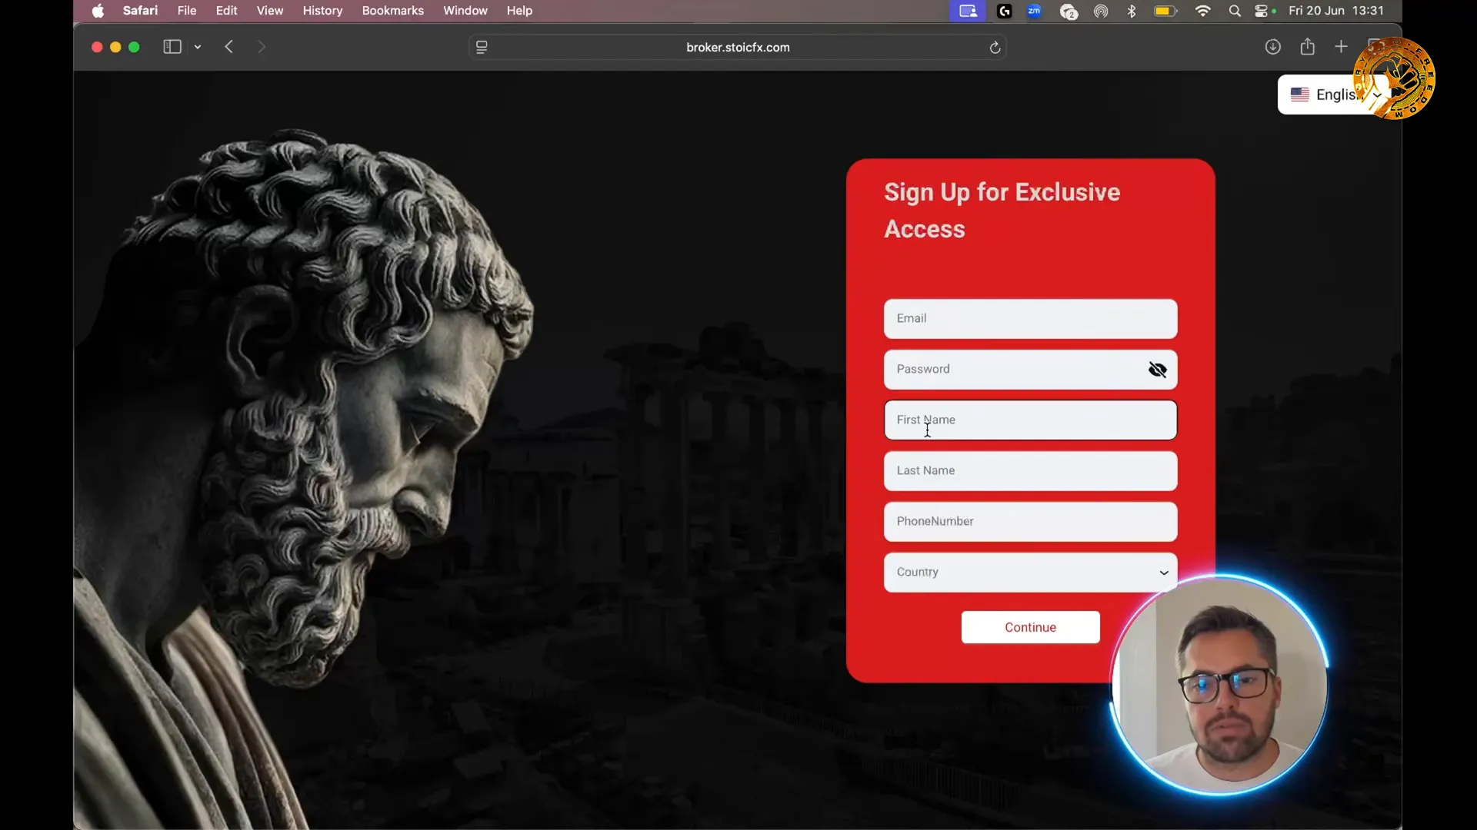This screenshot has width=1477, height=830.
Task: Click the Grammarly-style G menu bar icon
Action: [1004, 11]
